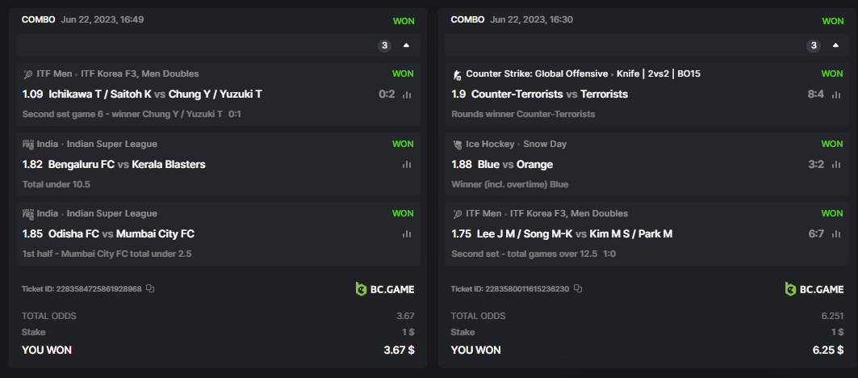This screenshot has width=858, height=378.
Task: Click the BC.GAME logo on the left ticket
Action: tap(385, 288)
